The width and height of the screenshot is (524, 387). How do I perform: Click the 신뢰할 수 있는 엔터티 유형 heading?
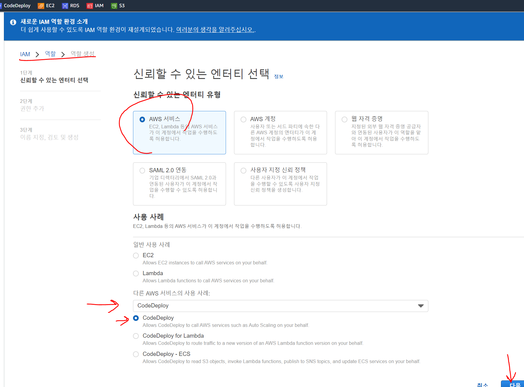pyautogui.click(x=177, y=95)
